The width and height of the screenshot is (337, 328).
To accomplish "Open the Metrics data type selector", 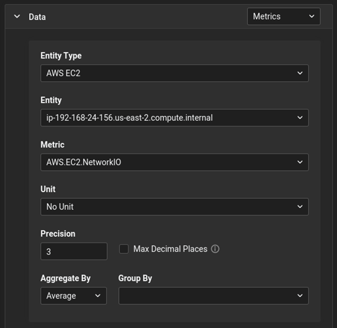I will click(x=278, y=16).
